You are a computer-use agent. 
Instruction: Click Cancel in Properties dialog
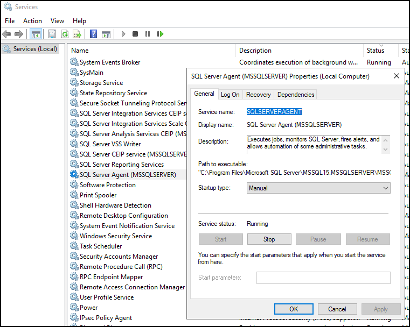pyautogui.click(x=337, y=309)
